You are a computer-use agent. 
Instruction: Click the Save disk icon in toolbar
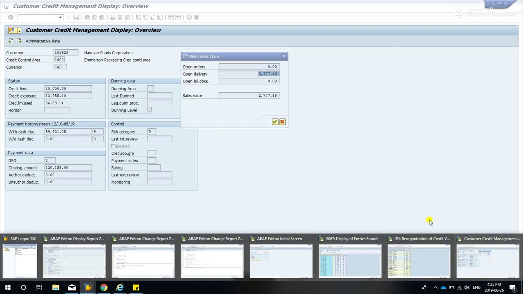(76, 17)
